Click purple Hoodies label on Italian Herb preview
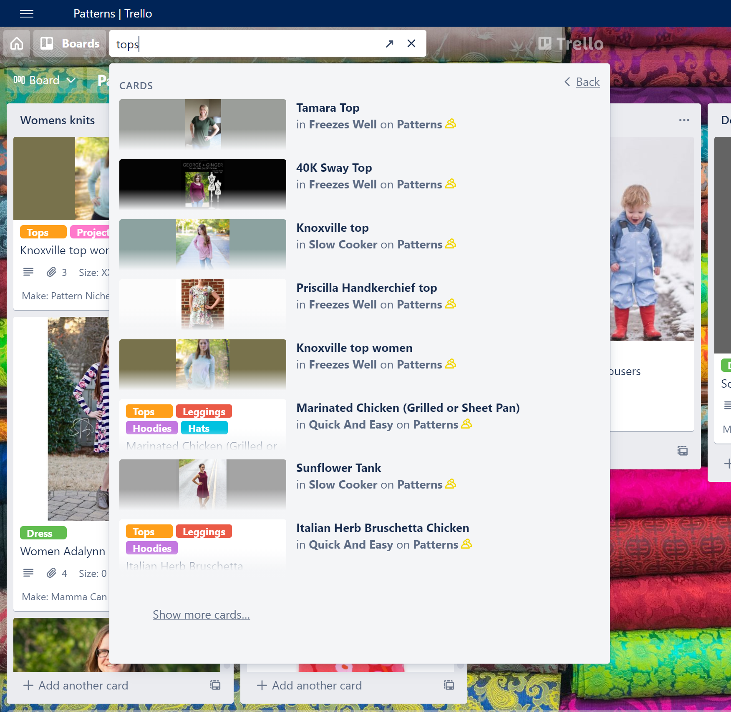 coord(152,548)
